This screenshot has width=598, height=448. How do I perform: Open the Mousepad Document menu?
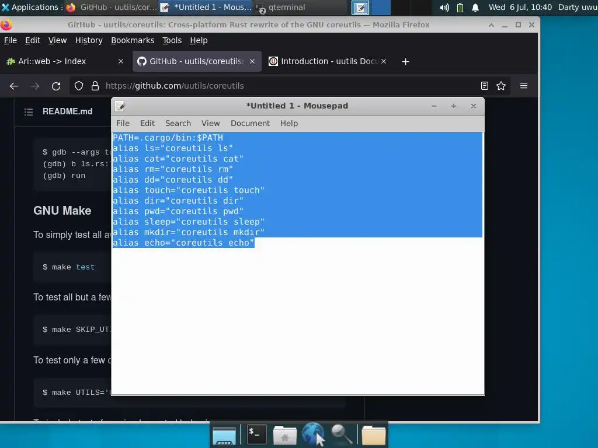click(x=250, y=123)
